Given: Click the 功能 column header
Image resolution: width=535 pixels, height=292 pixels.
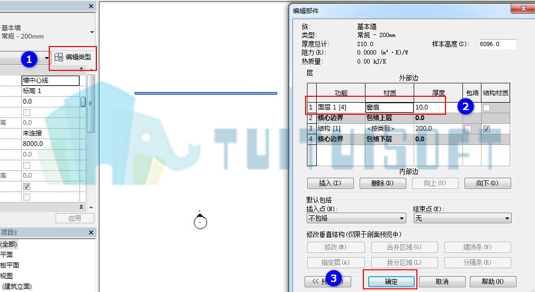Looking at the screenshot, I should [x=341, y=93].
